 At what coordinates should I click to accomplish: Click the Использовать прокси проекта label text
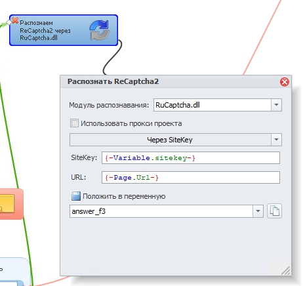coord(131,123)
